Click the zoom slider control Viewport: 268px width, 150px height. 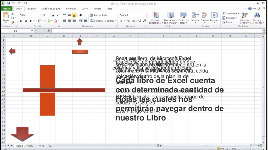(252, 149)
